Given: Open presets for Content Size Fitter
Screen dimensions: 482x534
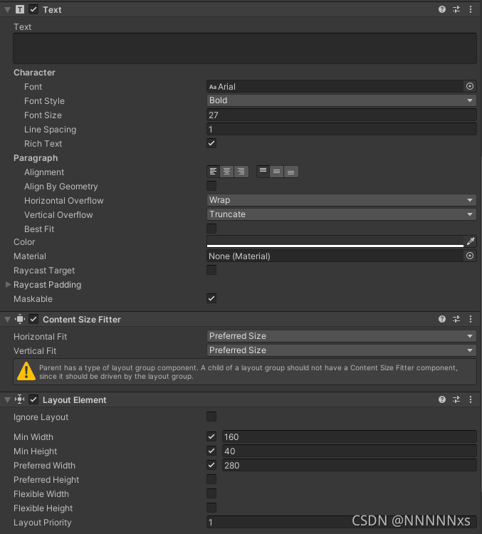Looking at the screenshot, I should coord(456,319).
